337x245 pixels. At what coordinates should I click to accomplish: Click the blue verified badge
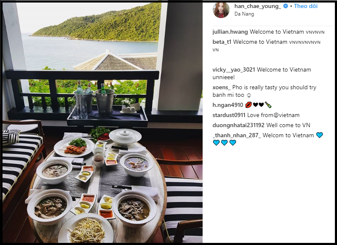click(286, 6)
